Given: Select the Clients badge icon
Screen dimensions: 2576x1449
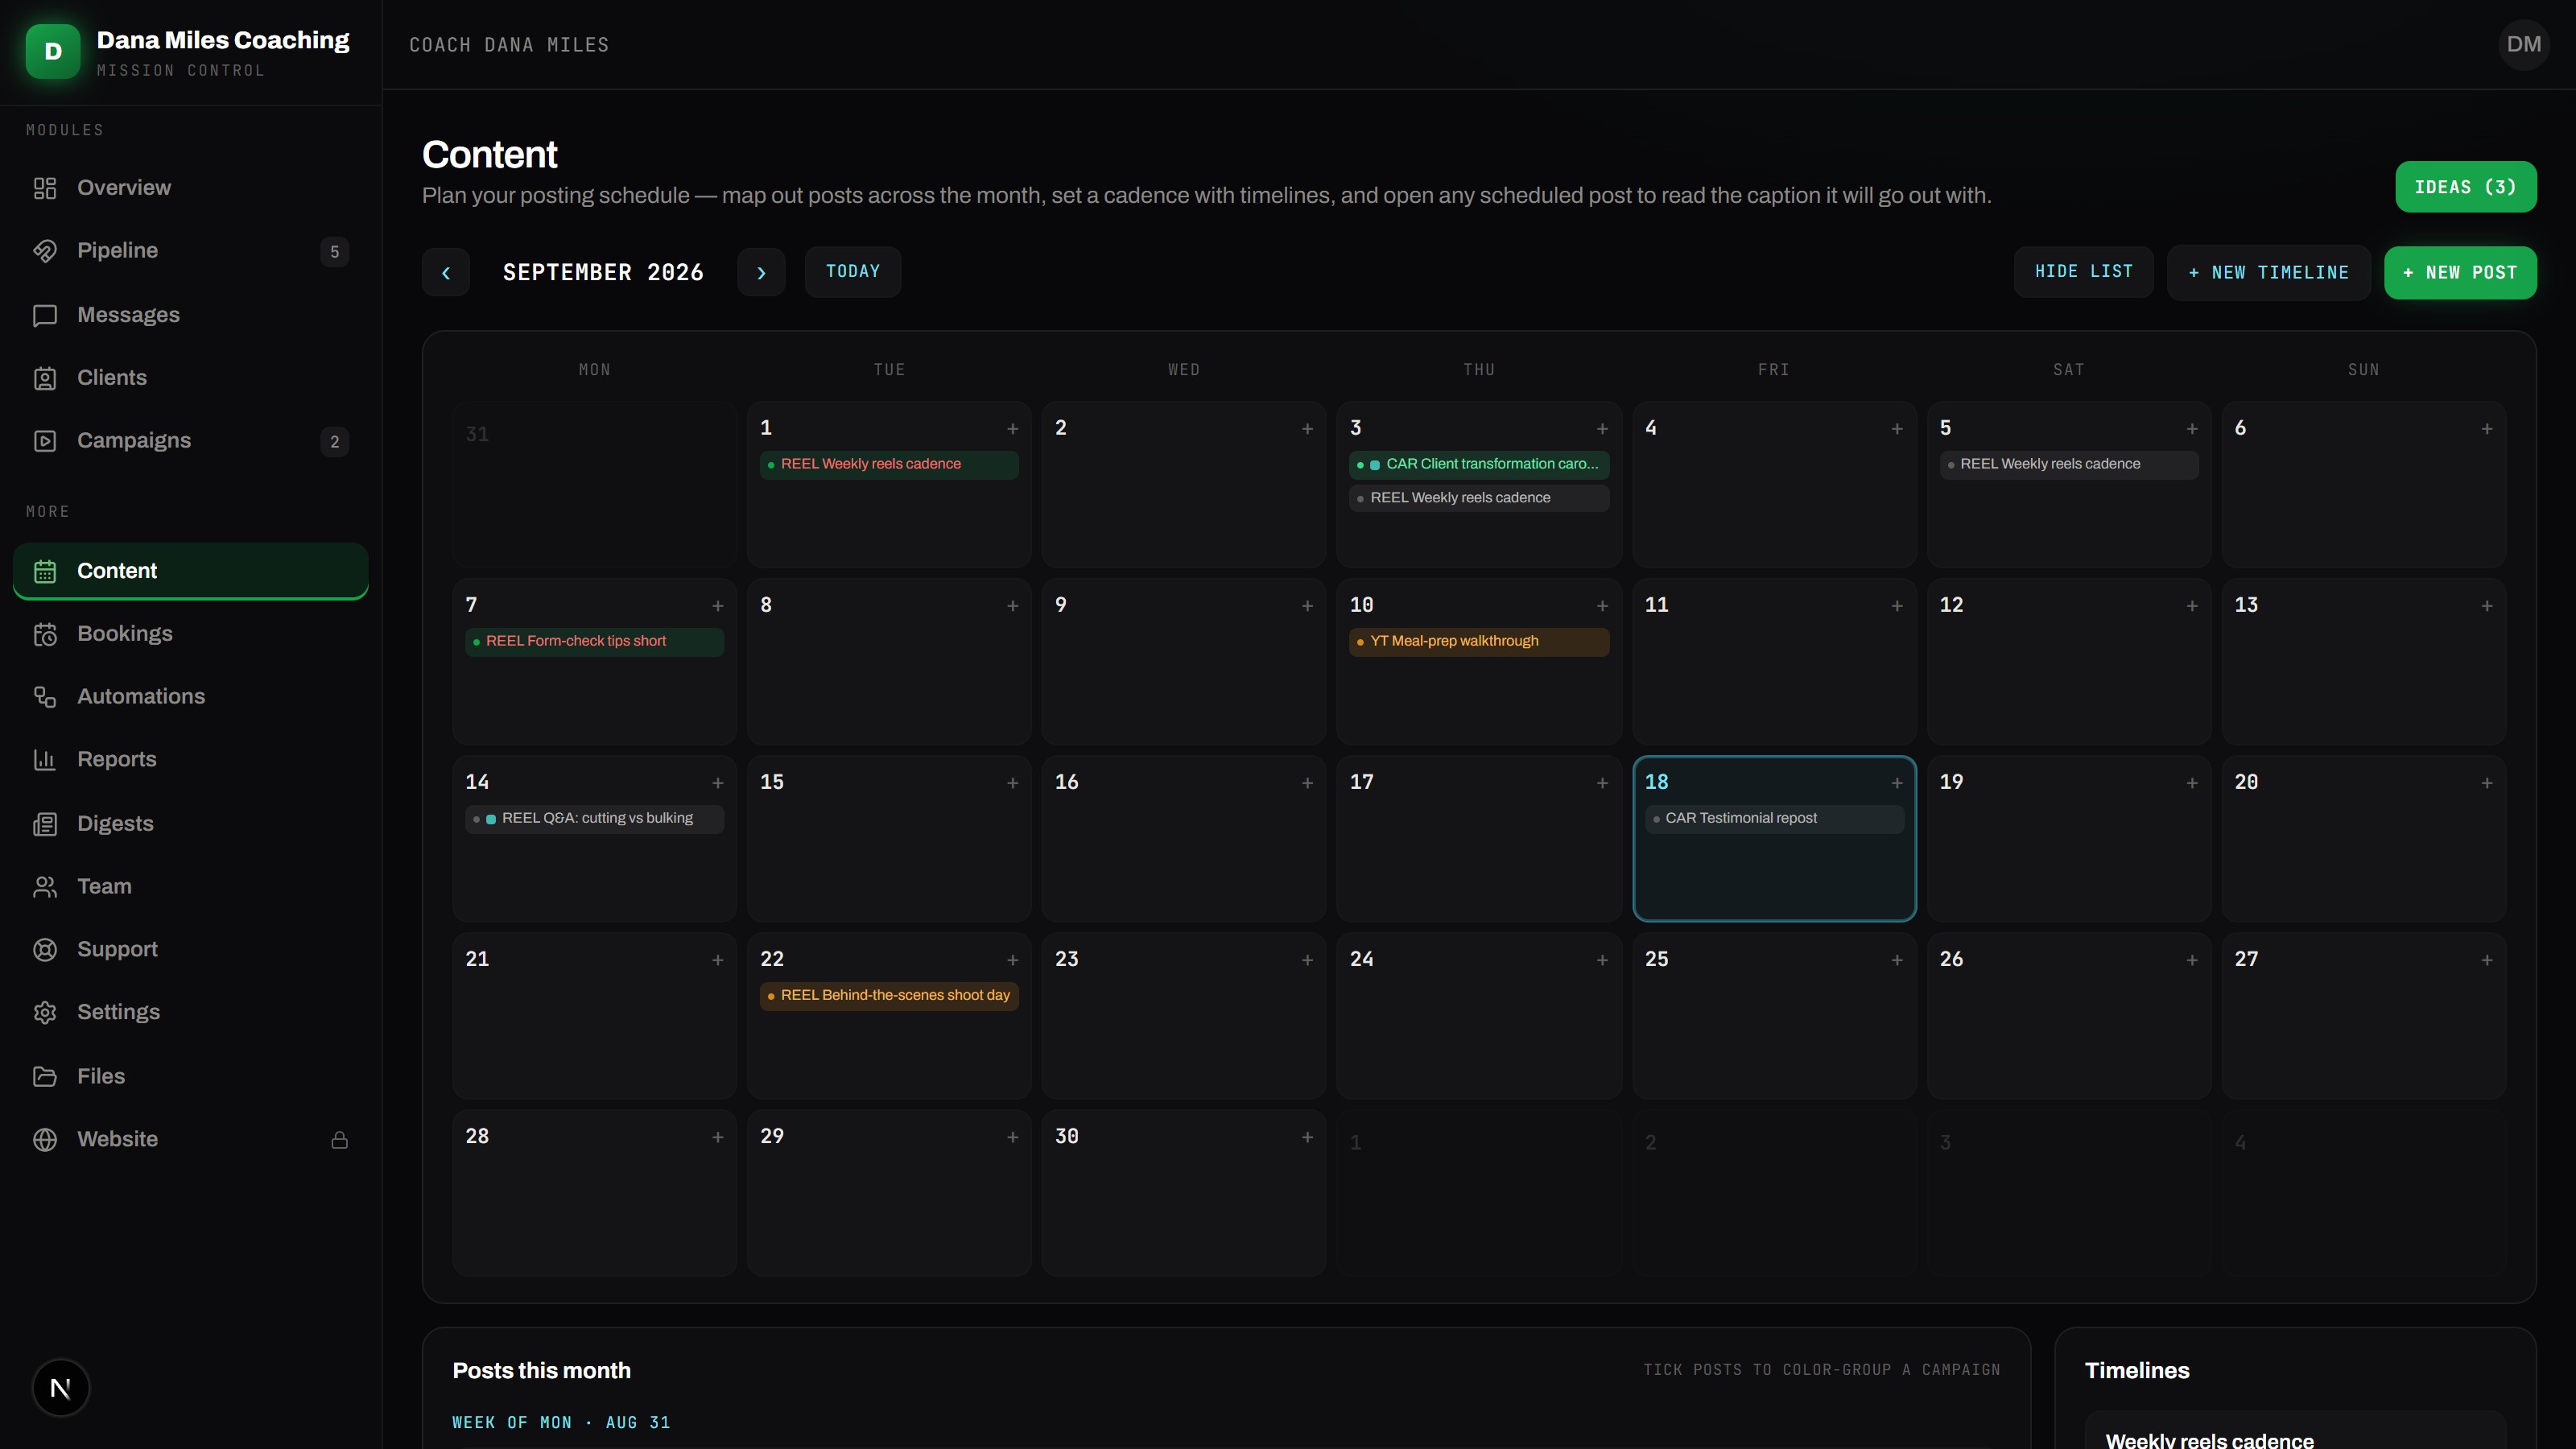Looking at the screenshot, I should [45, 378].
